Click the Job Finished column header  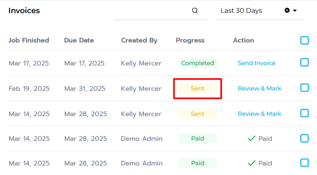[29, 40]
